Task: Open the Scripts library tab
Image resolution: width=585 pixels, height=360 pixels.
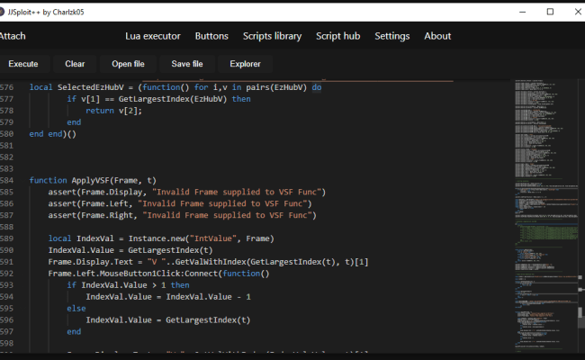Action: tap(272, 36)
